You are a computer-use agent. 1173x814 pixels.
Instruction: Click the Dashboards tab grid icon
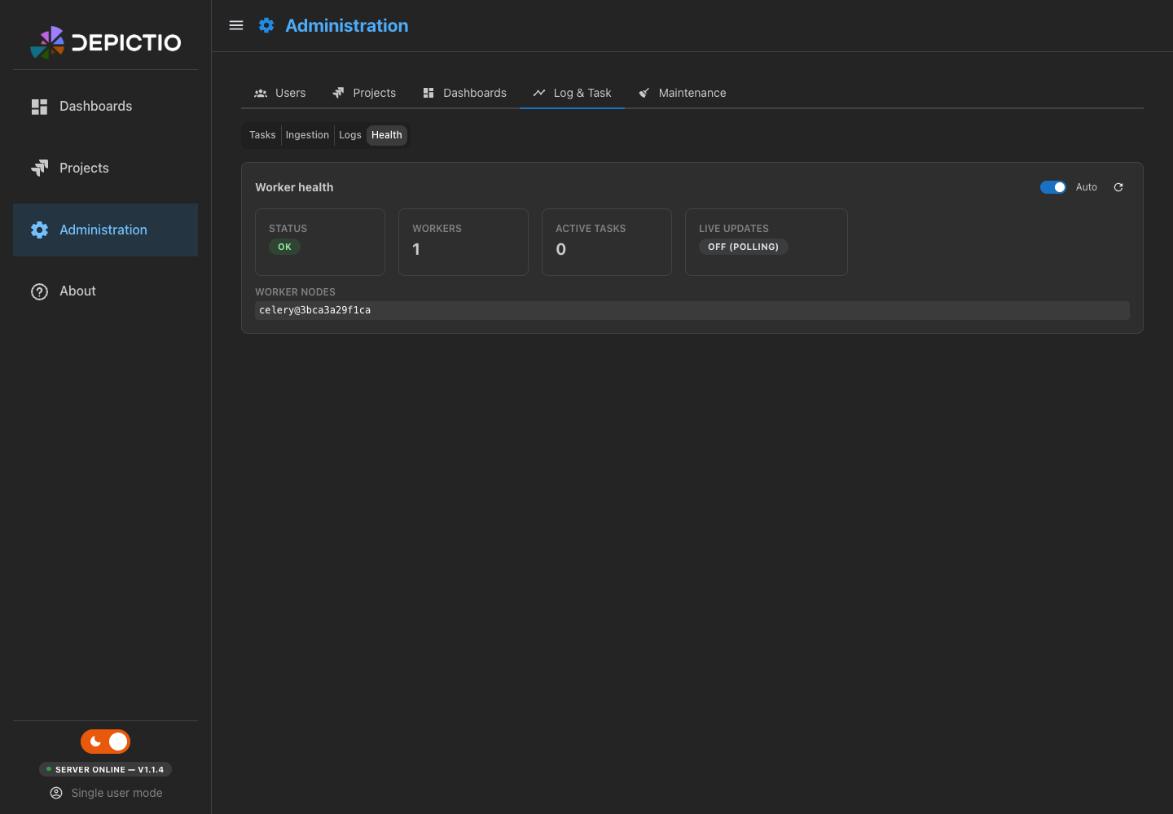point(428,93)
